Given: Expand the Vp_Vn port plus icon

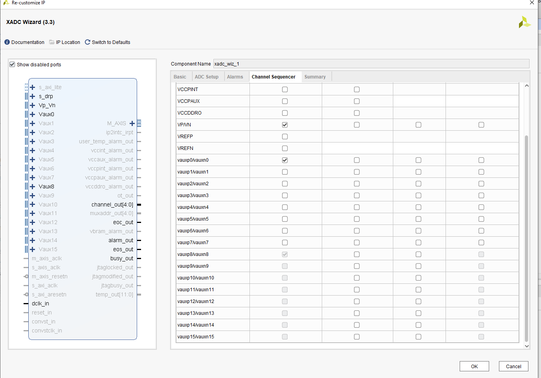Looking at the screenshot, I should pos(33,105).
